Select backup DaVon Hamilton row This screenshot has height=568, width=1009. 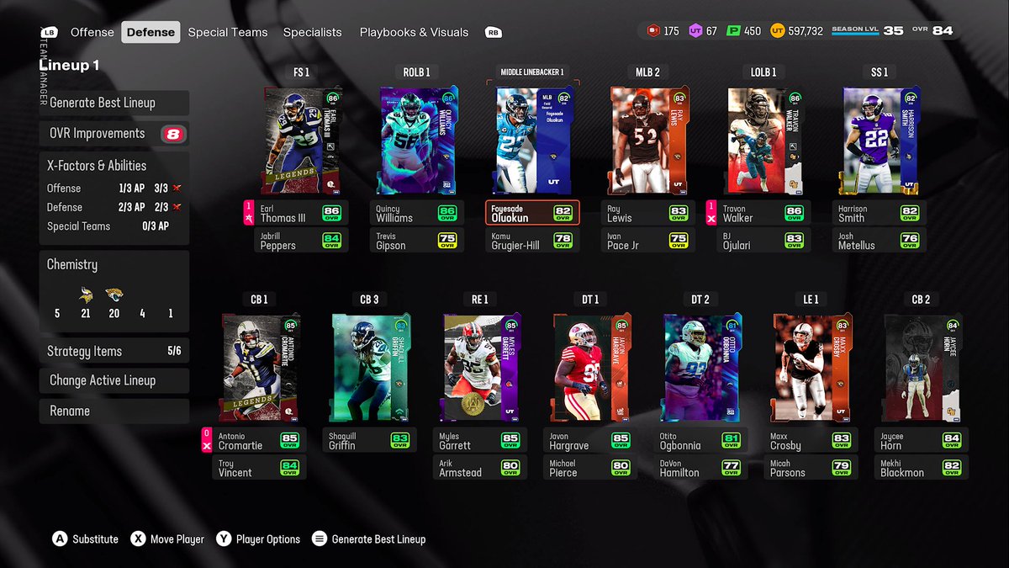point(701,468)
